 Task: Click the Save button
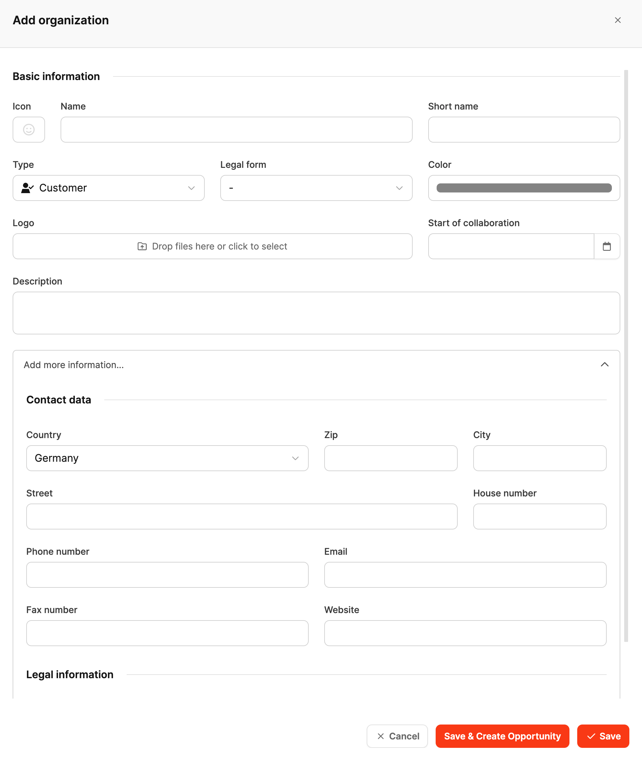tap(603, 736)
